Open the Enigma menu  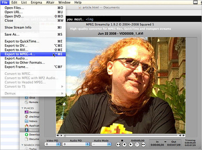(x=36, y=2)
